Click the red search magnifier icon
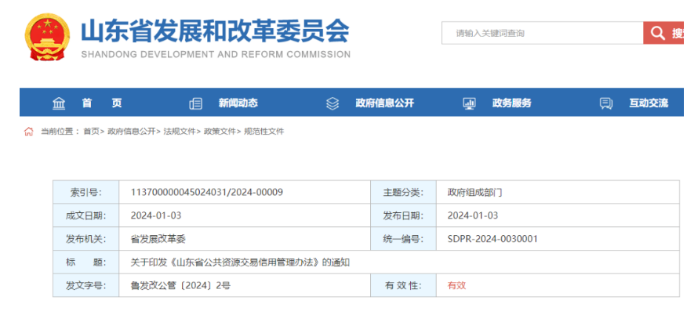Image resolution: width=687 pixels, height=311 pixels. [658, 33]
